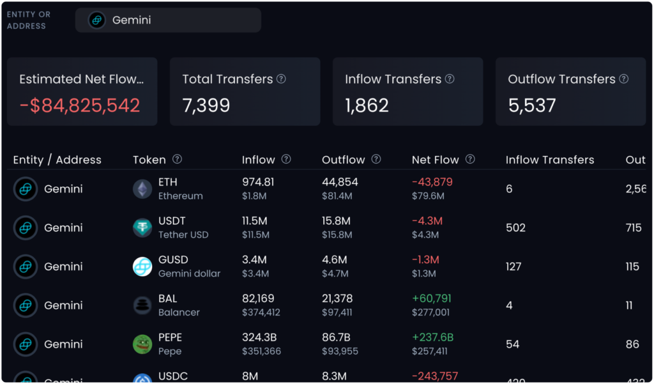Click the PEPE net flow value +237.6B
The image size is (654, 384).
(432, 337)
